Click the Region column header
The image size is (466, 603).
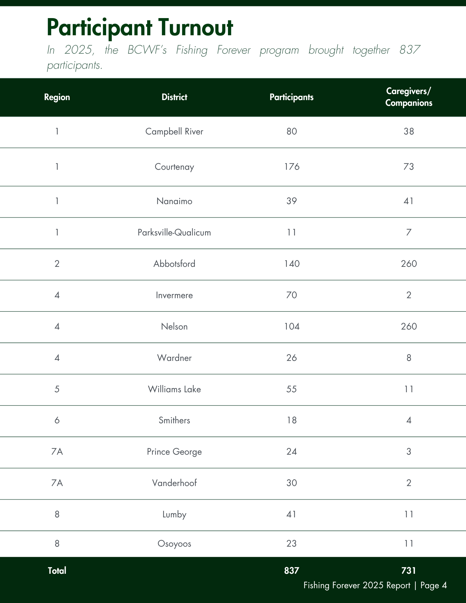57,97
